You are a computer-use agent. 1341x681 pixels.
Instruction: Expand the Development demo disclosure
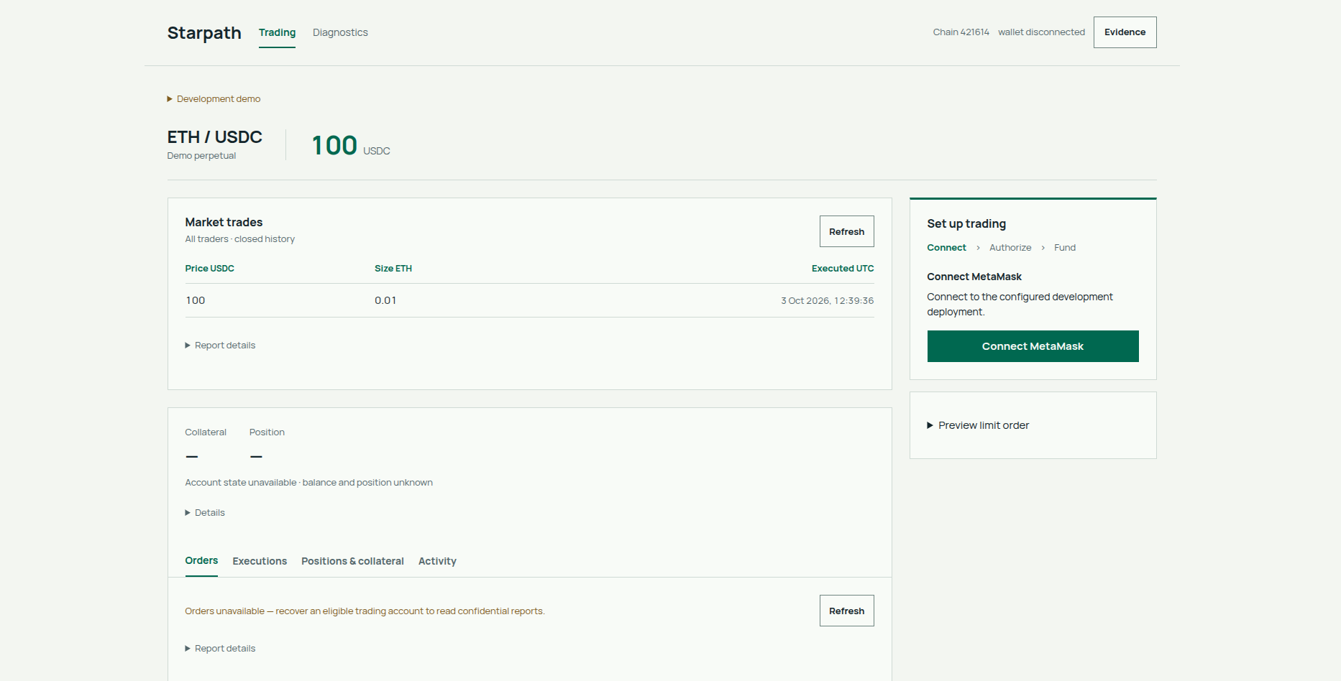[214, 99]
